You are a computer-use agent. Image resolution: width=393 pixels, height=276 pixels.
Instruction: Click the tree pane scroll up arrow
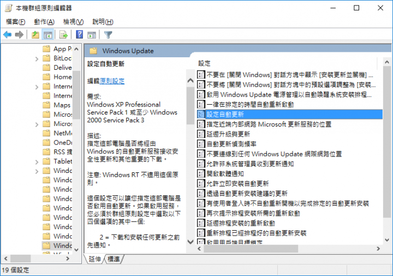76,49
